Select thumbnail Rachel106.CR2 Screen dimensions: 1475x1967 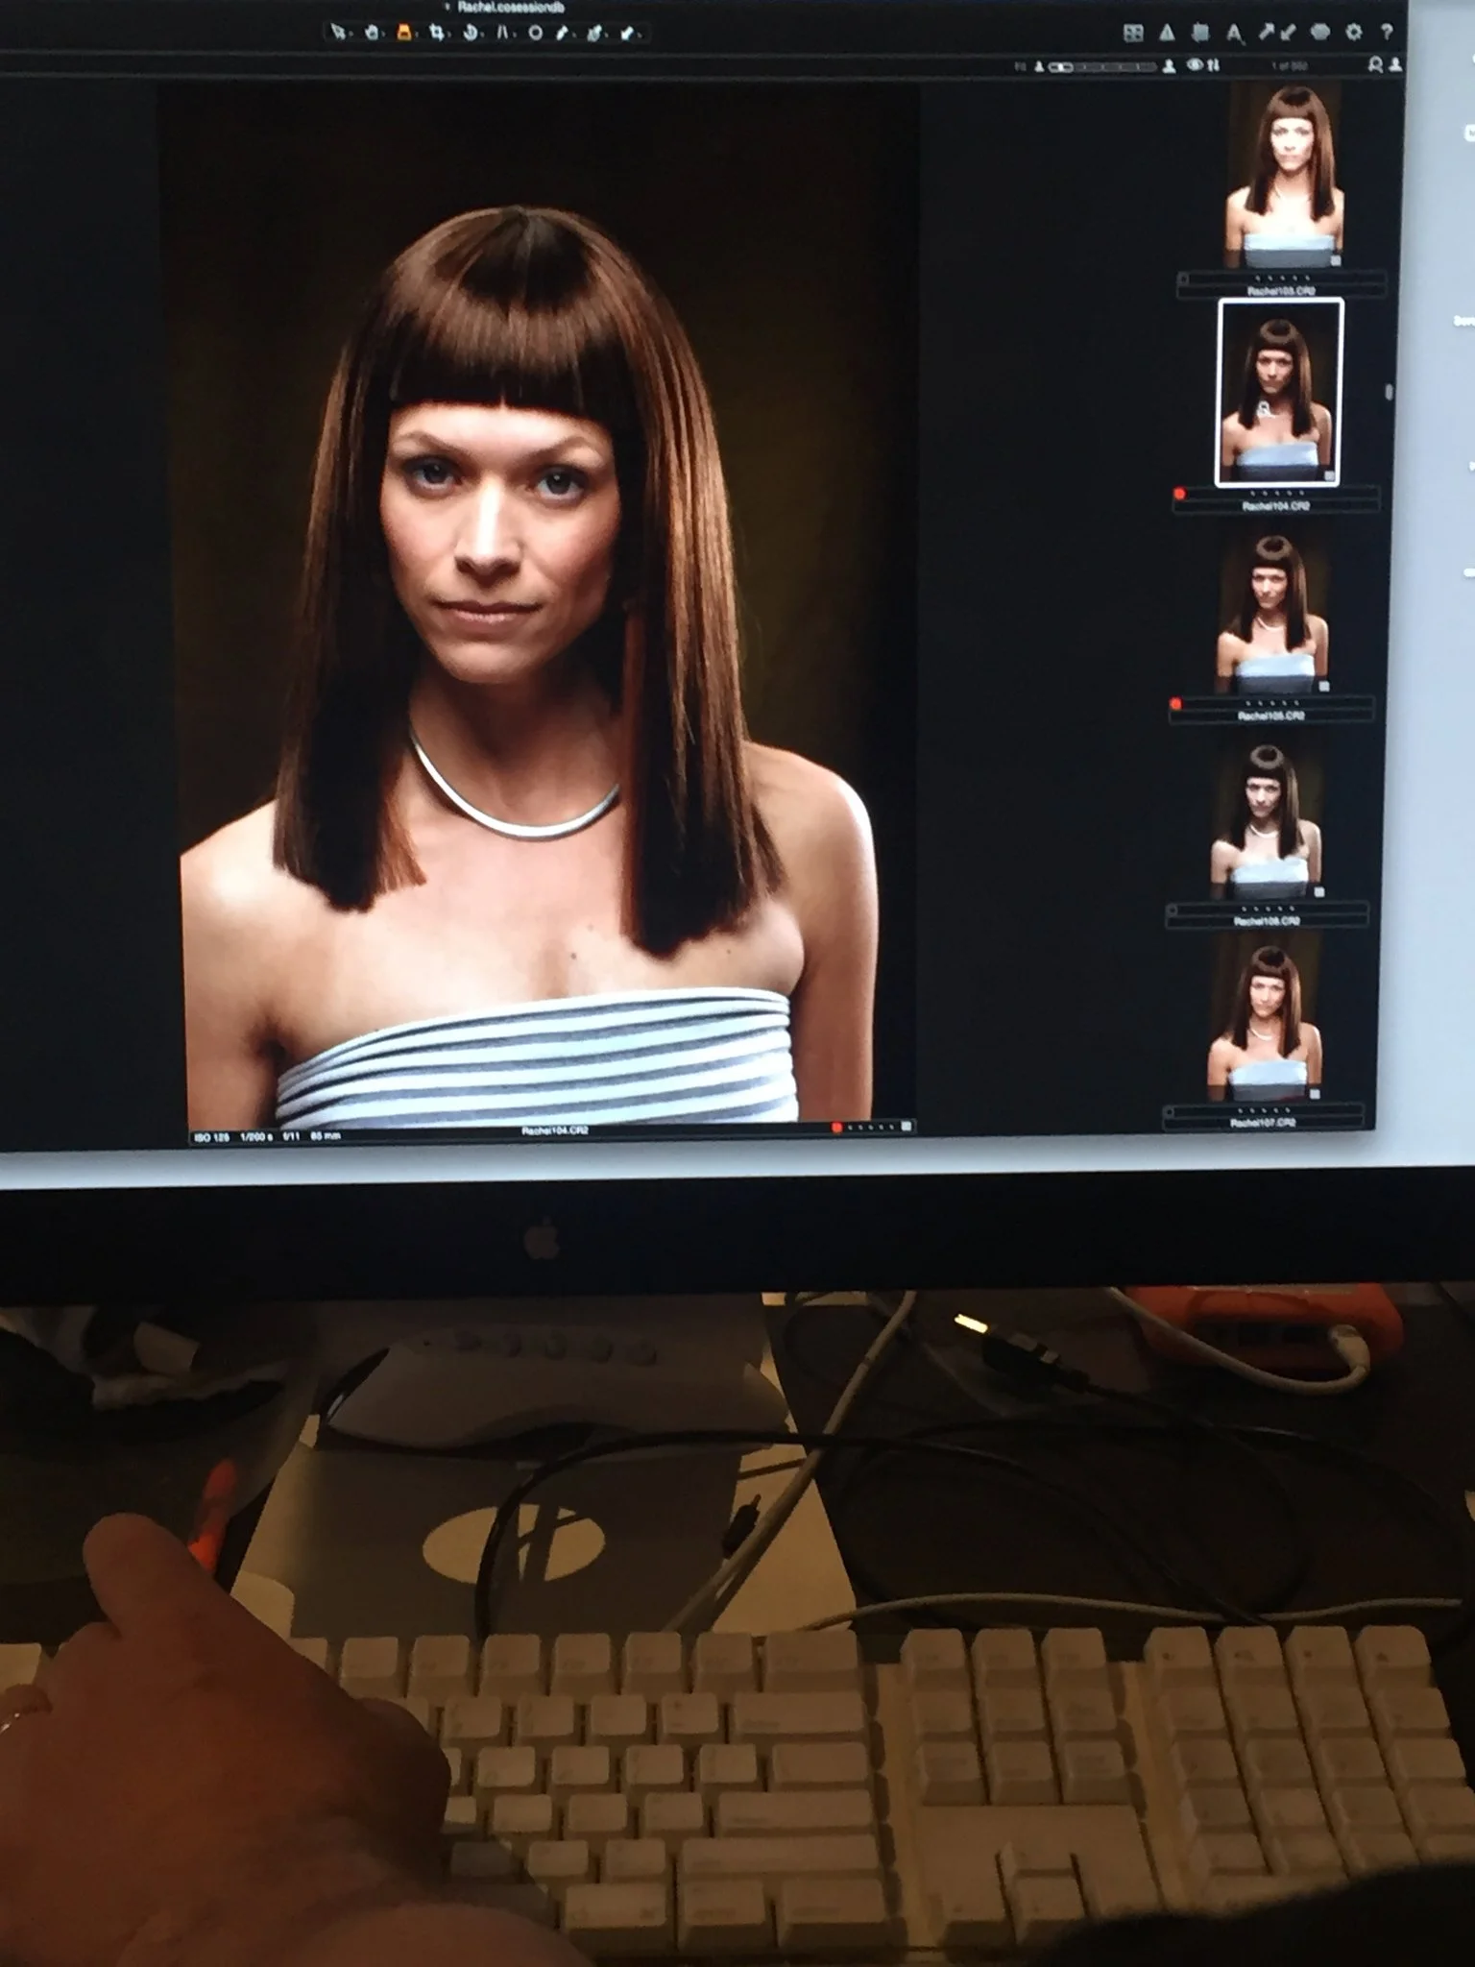pyautogui.click(x=1268, y=820)
